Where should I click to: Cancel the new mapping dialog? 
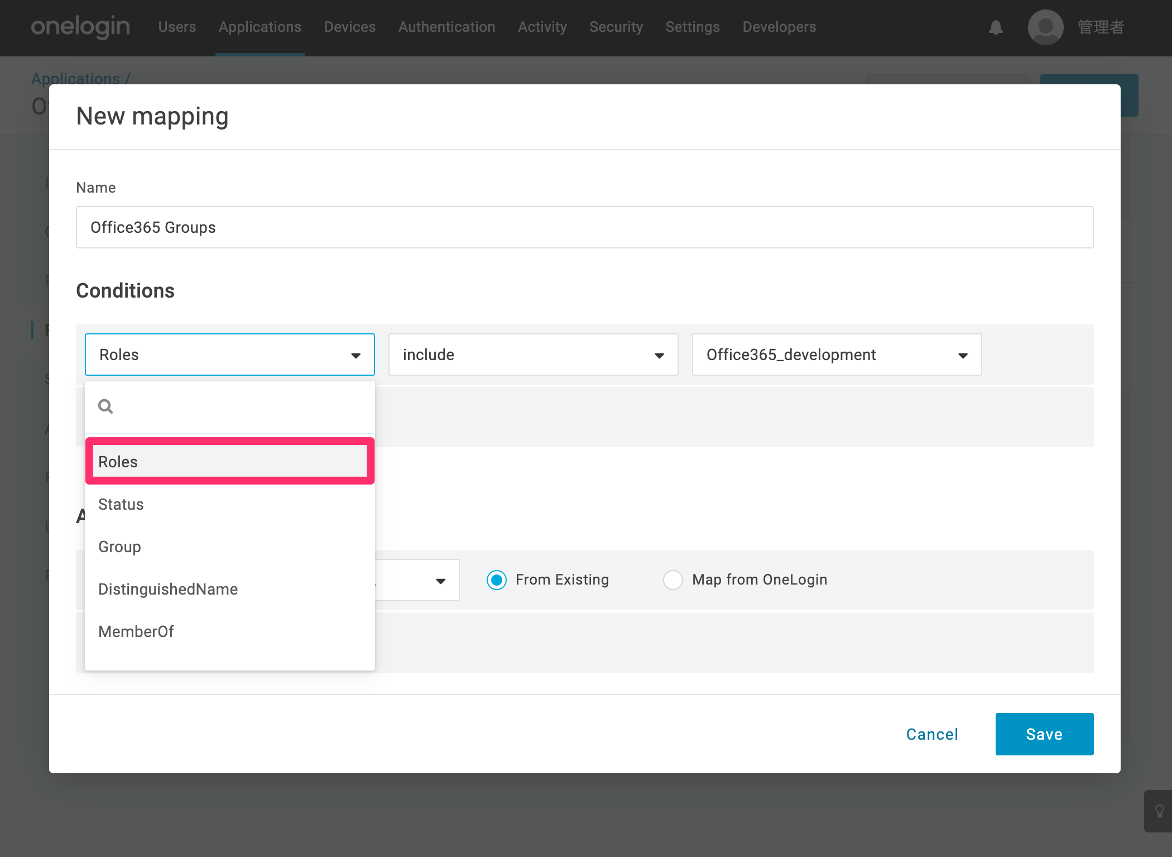[x=932, y=734]
